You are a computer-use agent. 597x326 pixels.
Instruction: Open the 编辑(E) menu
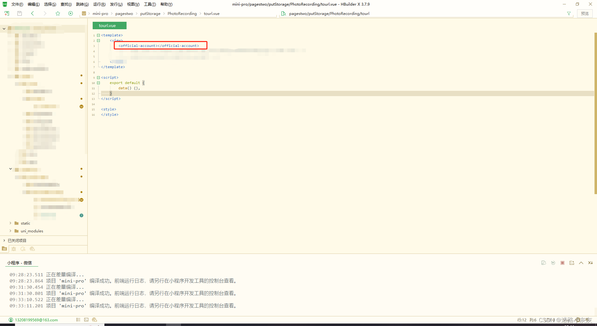(x=34, y=4)
